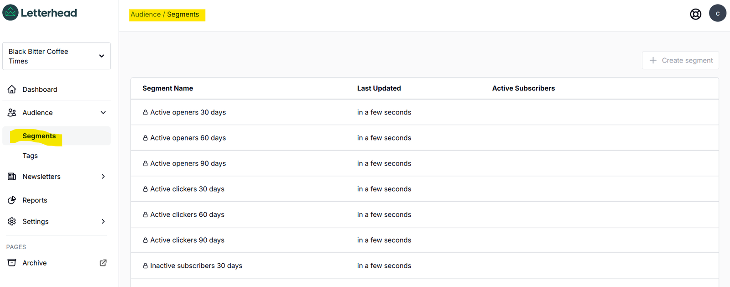The height and width of the screenshot is (287, 730).
Task: Open Archive via external link icon
Action: point(103,263)
